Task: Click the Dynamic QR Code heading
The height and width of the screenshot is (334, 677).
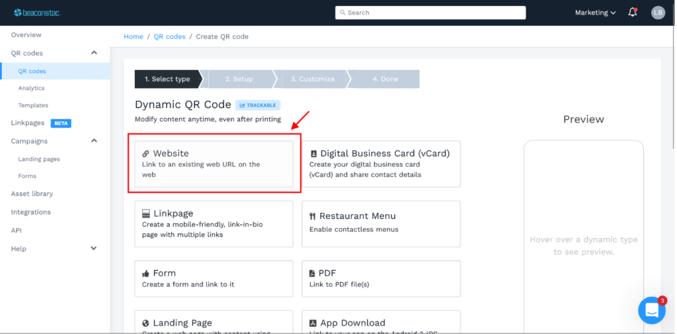Action: [x=183, y=105]
